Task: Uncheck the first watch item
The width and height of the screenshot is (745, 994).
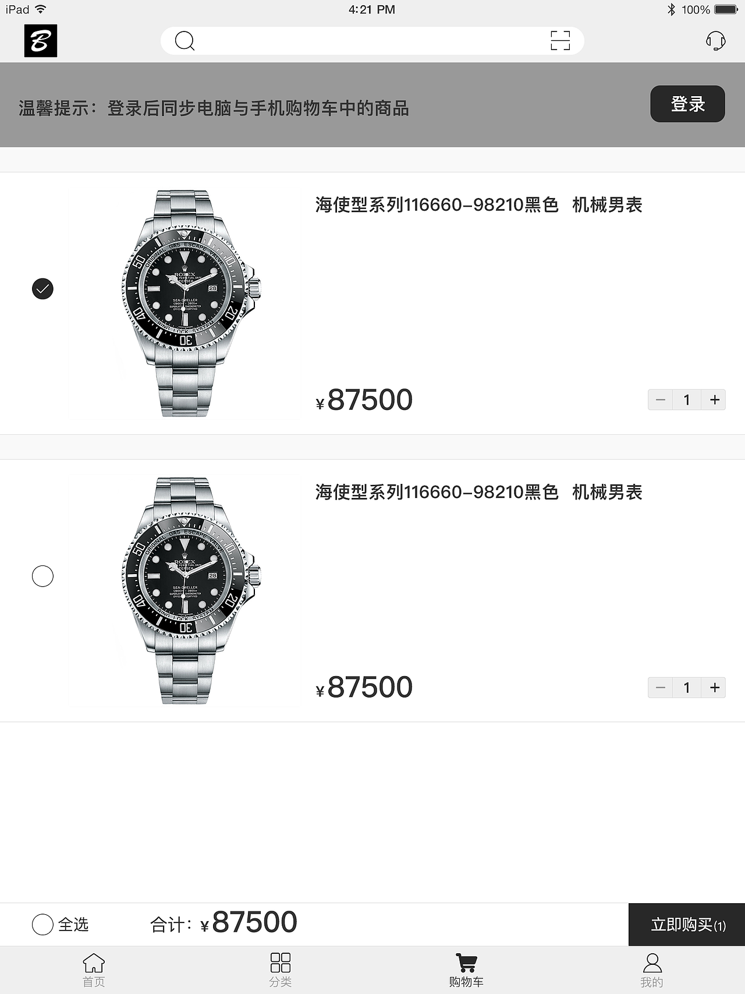Action: [x=42, y=289]
